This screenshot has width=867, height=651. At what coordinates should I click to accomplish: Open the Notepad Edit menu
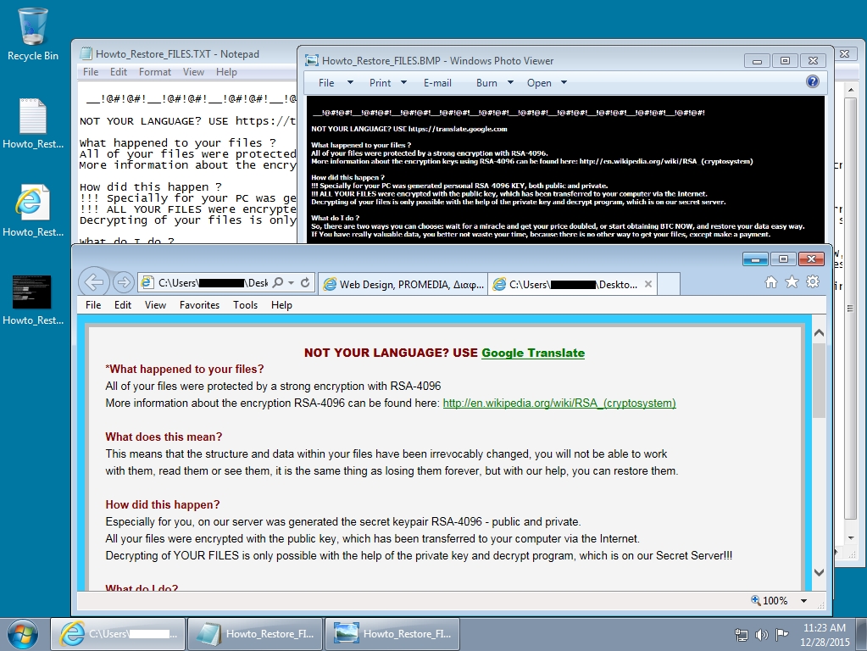pos(119,72)
